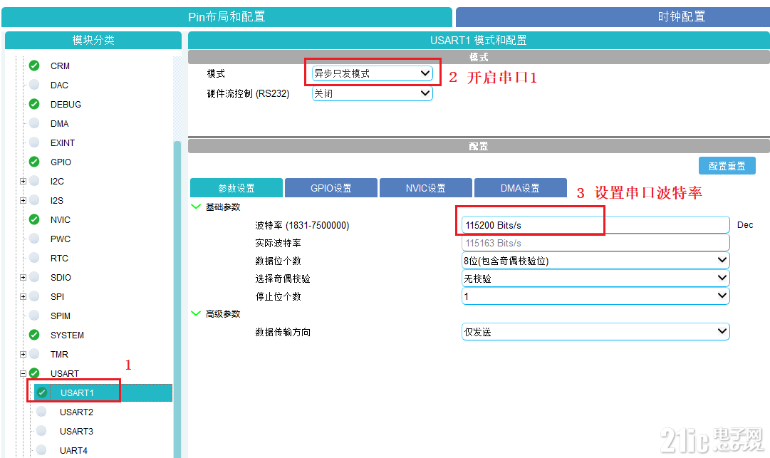Toggle the EXINT module status circle
Image resolution: width=770 pixels, height=458 pixels.
tap(34, 142)
